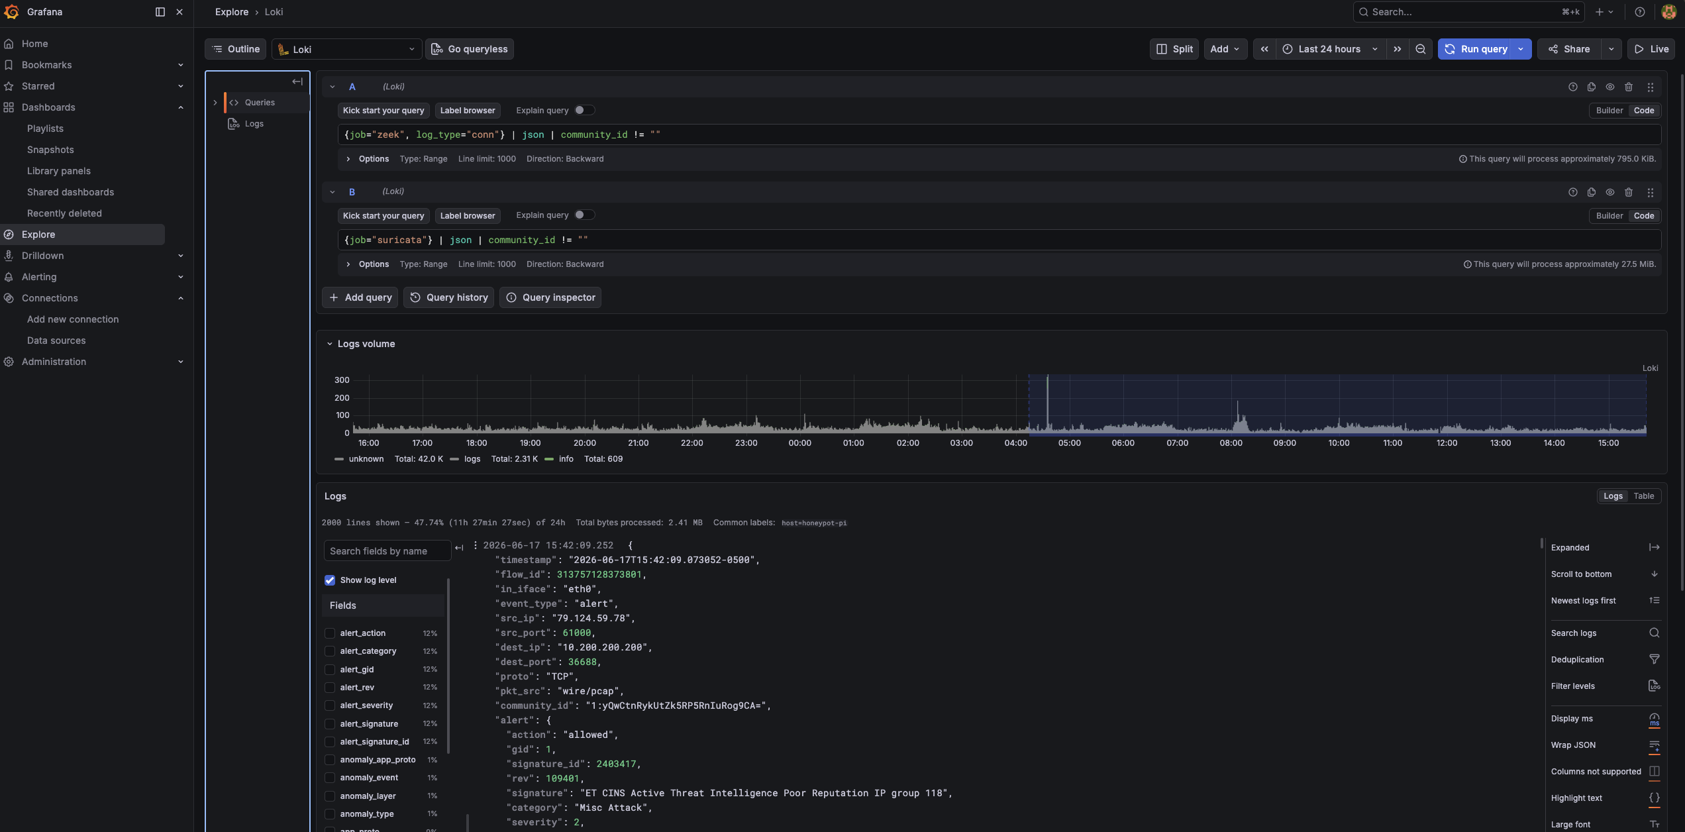Collapse the outline panel arrow
This screenshot has width=1685, height=832.
click(x=297, y=81)
